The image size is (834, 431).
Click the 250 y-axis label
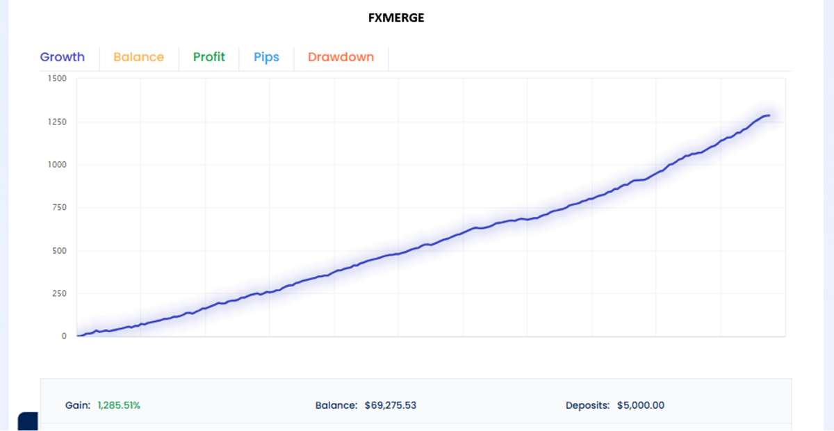pyautogui.click(x=59, y=293)
